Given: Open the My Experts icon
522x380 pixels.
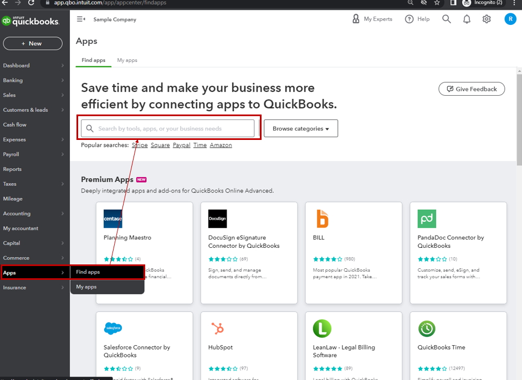Looking at the screenshot, I should click(356, 19).
